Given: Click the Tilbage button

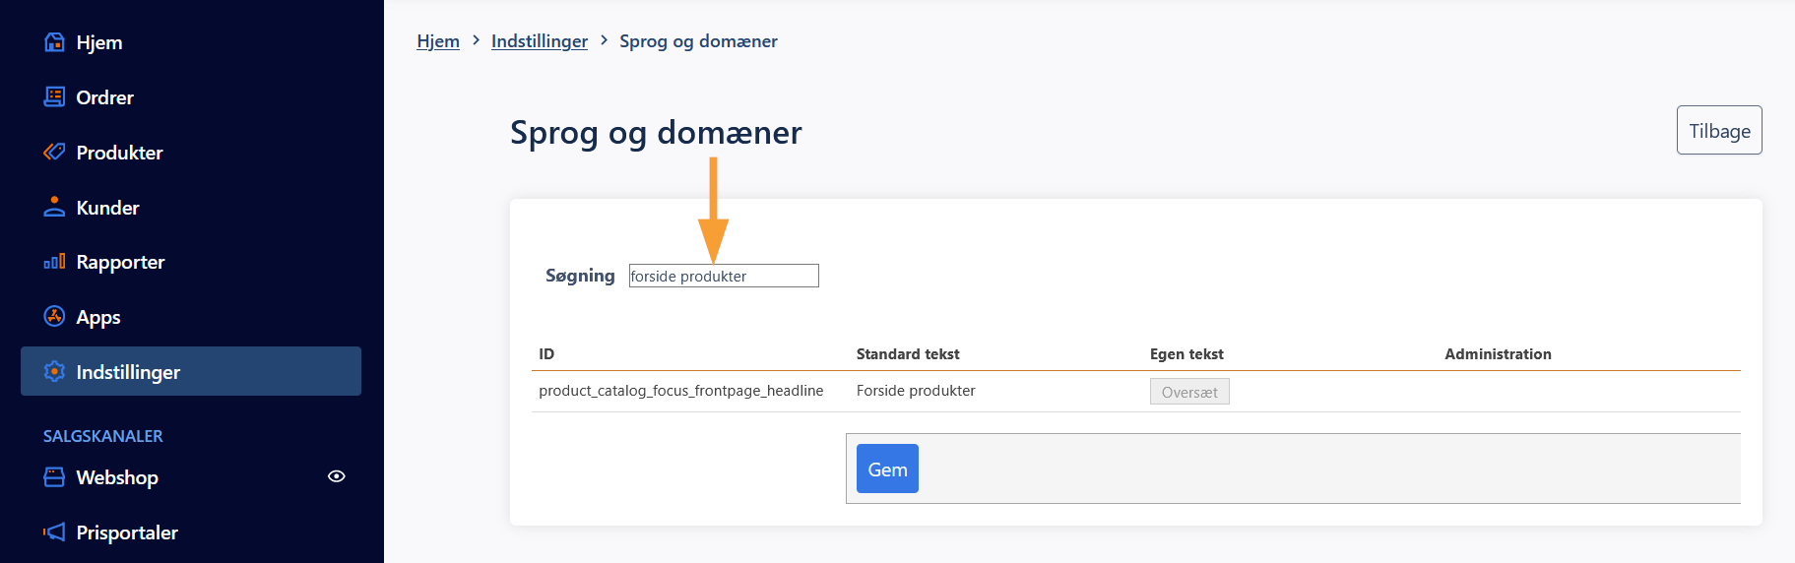Looking at the screenshot, I should click(1719, 130).
